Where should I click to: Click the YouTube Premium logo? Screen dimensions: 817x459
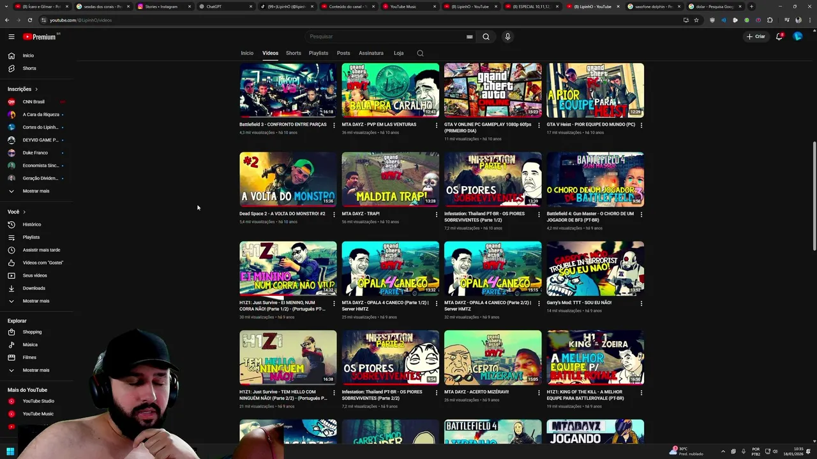click(x=41, y=36)
